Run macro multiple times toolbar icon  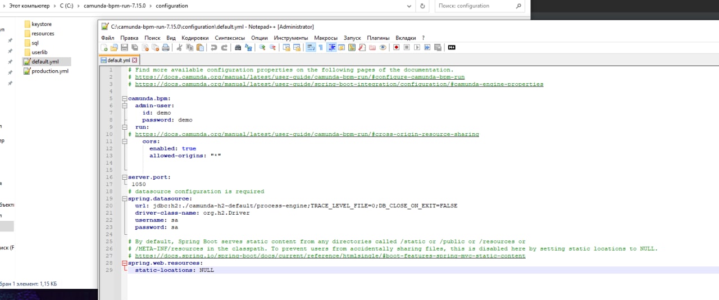point(427,48)
